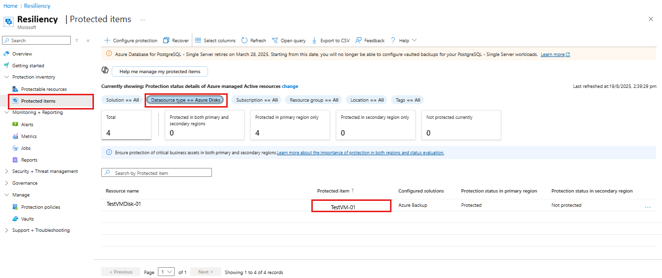Expand Support + Troubleshooting section

click(6, 230)
